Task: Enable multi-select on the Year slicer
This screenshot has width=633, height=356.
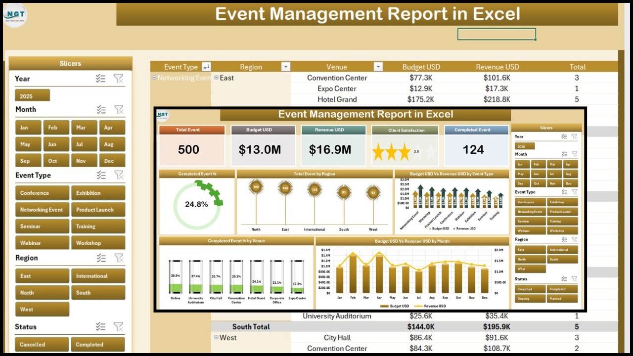Action: click(101, 79)
